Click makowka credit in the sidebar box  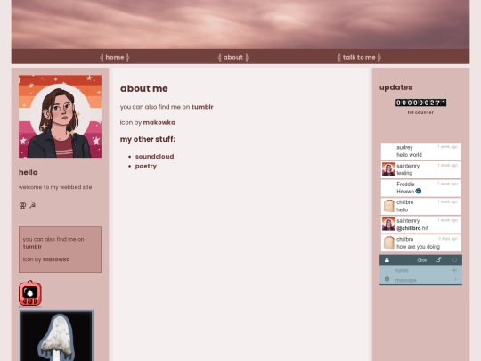coord(56,259)
